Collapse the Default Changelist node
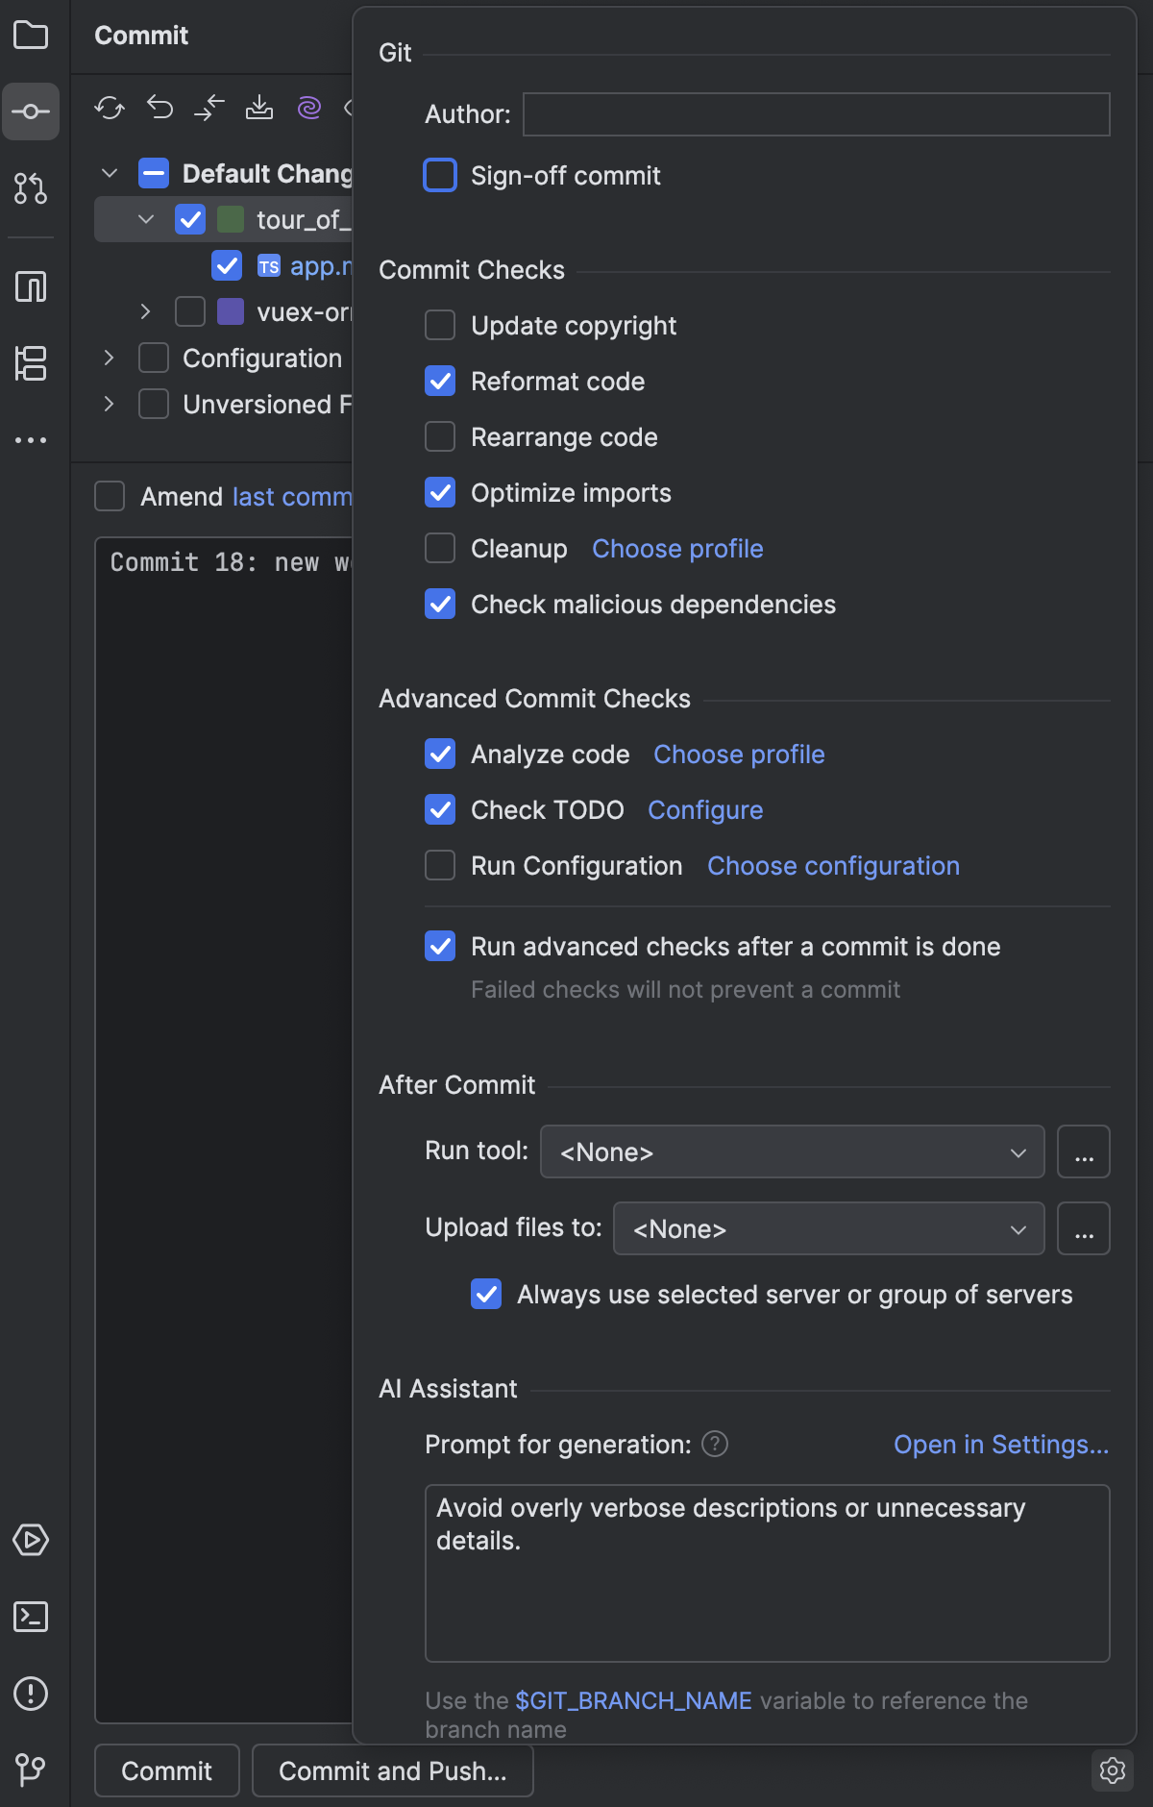The image size is (1153, 1807). coord(110,173)
